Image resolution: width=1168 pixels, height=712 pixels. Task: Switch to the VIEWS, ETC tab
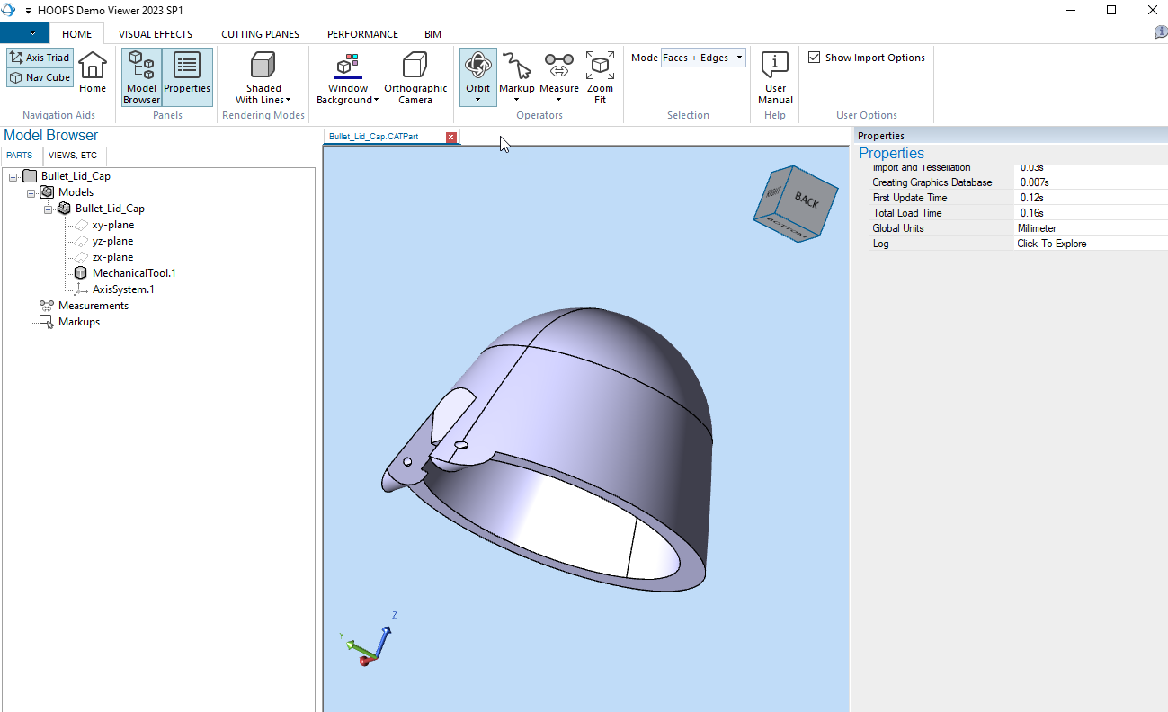pyautogui.click(x=73, y=155)
